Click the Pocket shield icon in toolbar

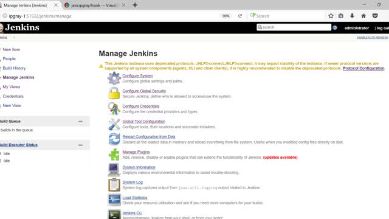point(375,16)
